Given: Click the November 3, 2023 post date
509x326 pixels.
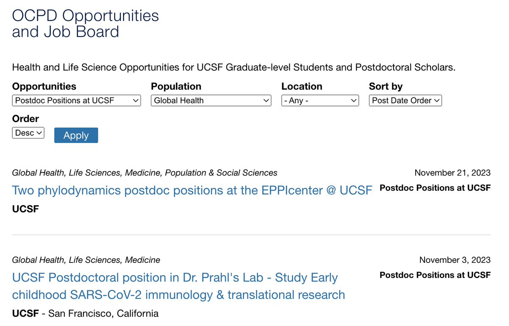Looking at the screenshot, I should coord(455,260).
